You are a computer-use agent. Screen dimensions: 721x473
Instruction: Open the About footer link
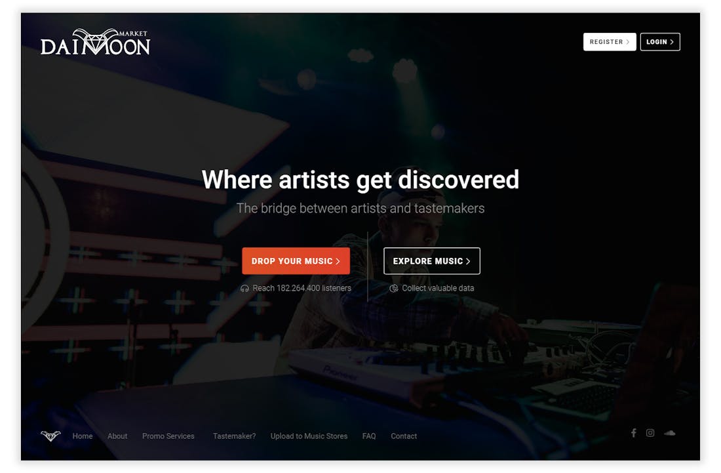point(117,436)
